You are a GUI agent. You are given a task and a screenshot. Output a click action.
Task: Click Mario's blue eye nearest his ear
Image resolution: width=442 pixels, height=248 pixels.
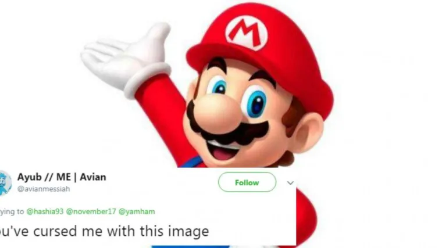click(255, 102)
